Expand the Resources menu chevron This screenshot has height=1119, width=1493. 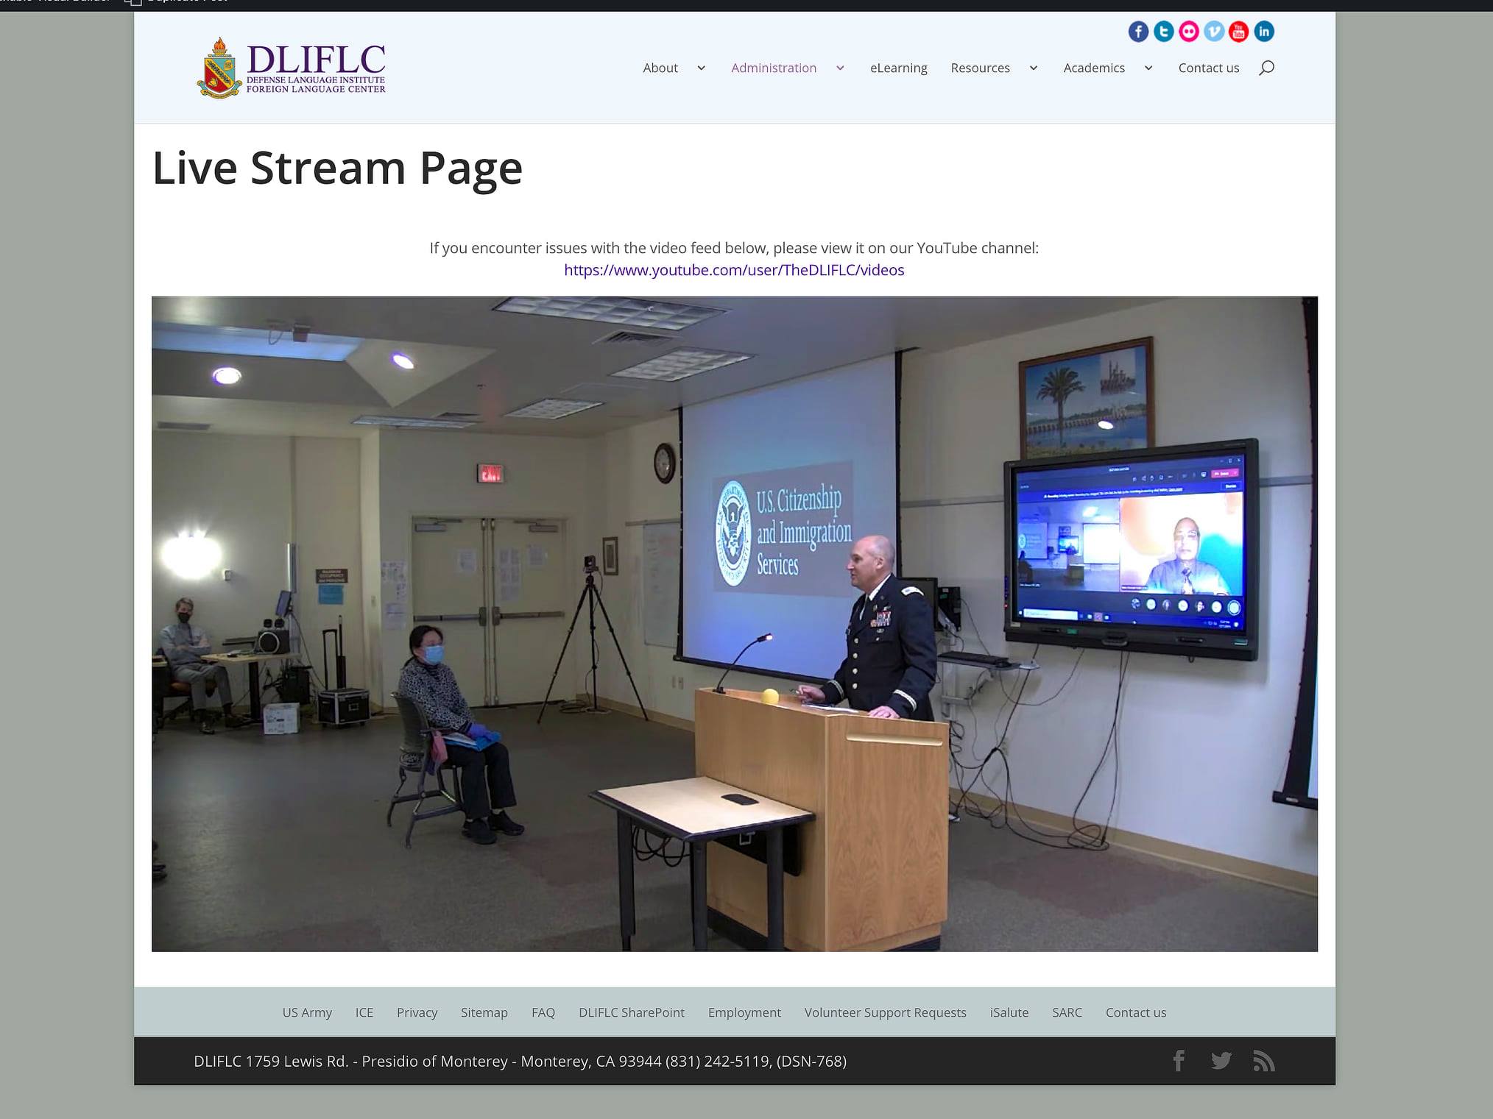point(1034,68)
